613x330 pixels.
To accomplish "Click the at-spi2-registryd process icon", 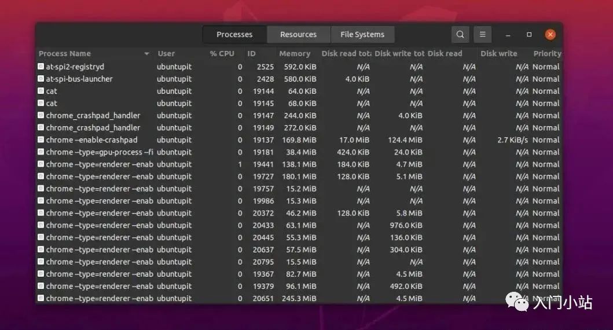I will [x=41, y=67].
